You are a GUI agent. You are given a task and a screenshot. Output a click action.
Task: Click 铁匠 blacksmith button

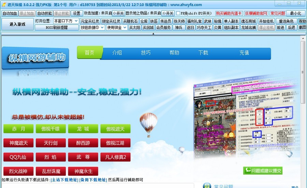(x=154, y=21)
